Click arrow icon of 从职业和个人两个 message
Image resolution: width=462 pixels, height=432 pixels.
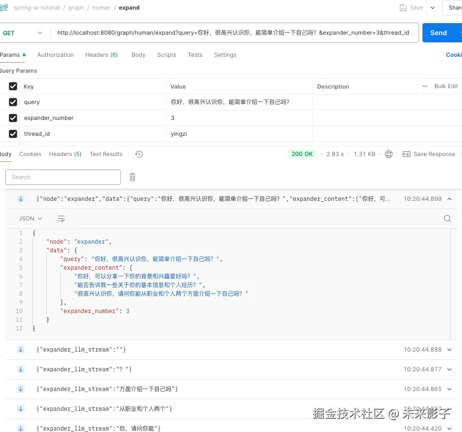pyautogui.click(x=21, y=409)
